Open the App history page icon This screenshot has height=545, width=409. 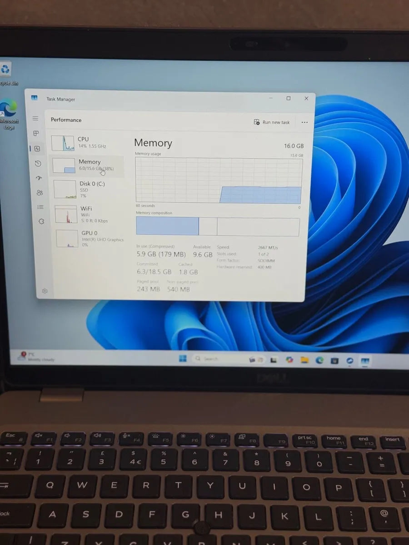coord(38,163)
